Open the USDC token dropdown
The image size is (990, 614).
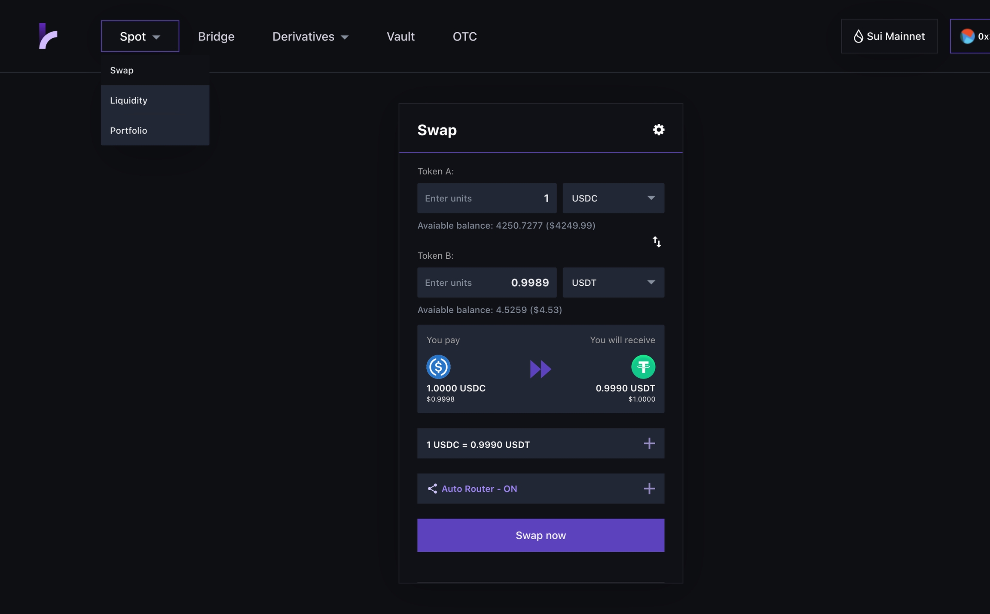pos(613,199)
